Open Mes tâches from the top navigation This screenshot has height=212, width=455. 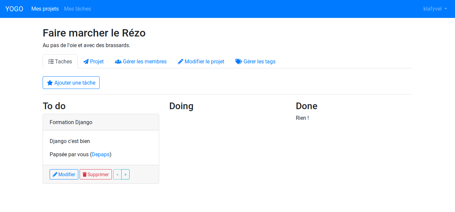(77, 9)
